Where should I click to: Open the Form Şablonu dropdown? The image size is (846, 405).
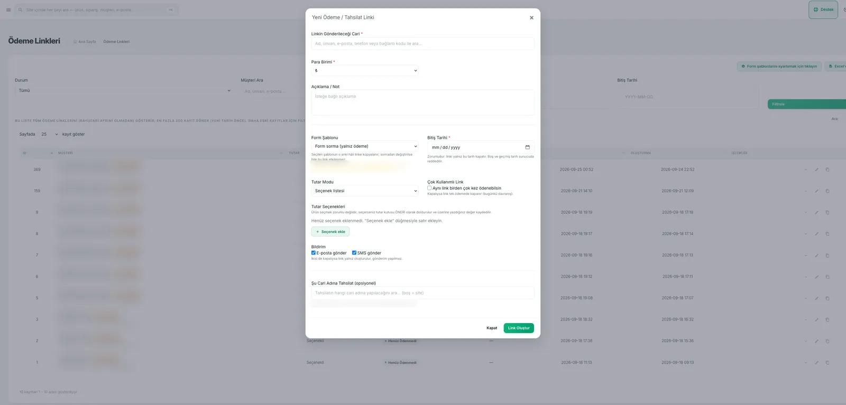pyautogui.click(x=365, y=146)
